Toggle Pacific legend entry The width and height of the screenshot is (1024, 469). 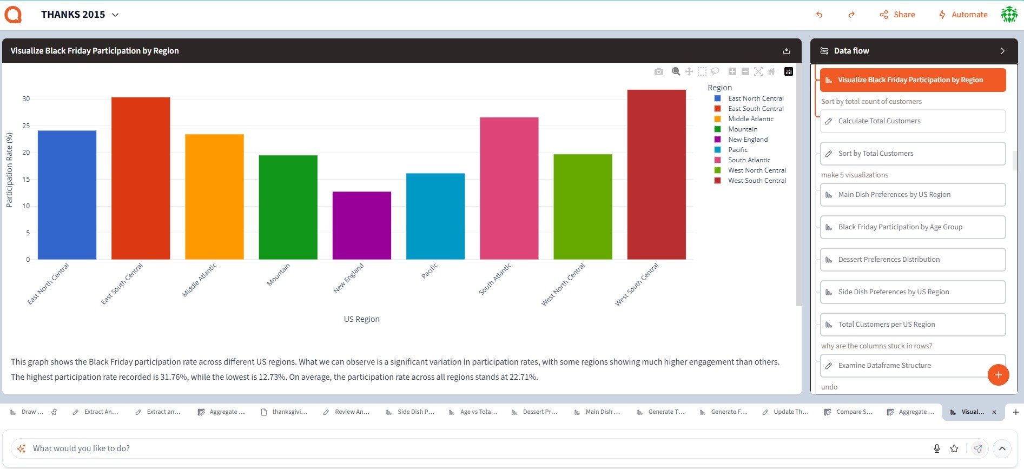pos(731,150)
